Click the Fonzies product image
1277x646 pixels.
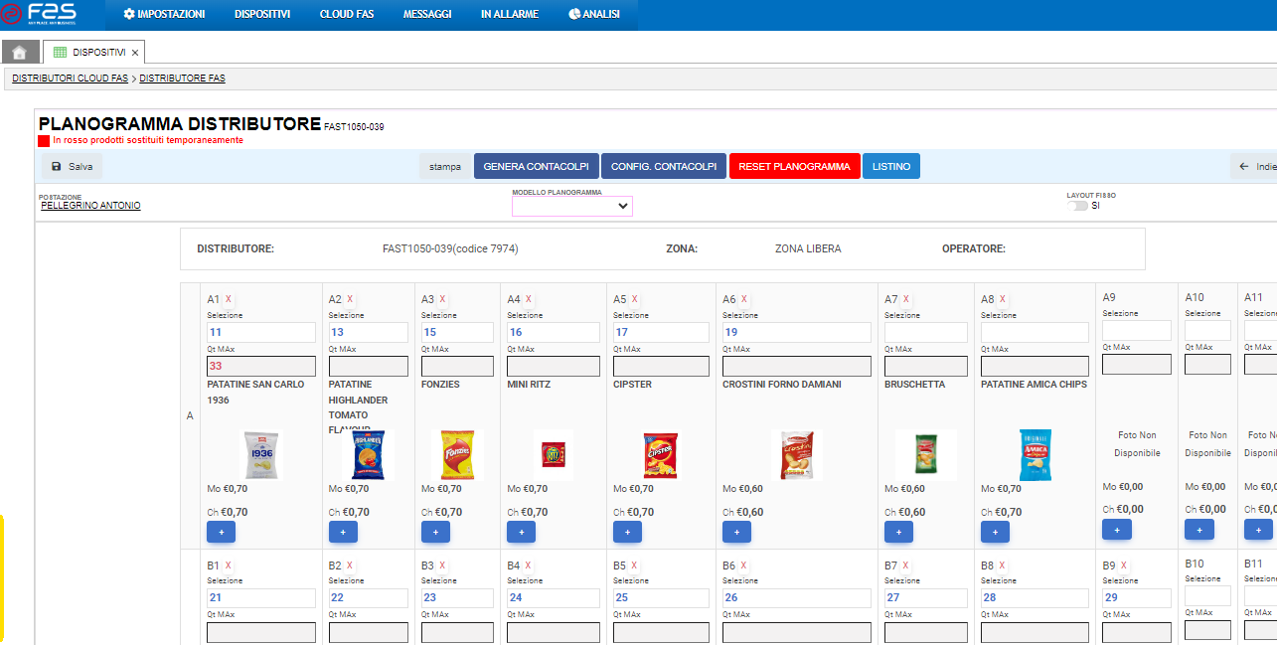pos(458,455)
